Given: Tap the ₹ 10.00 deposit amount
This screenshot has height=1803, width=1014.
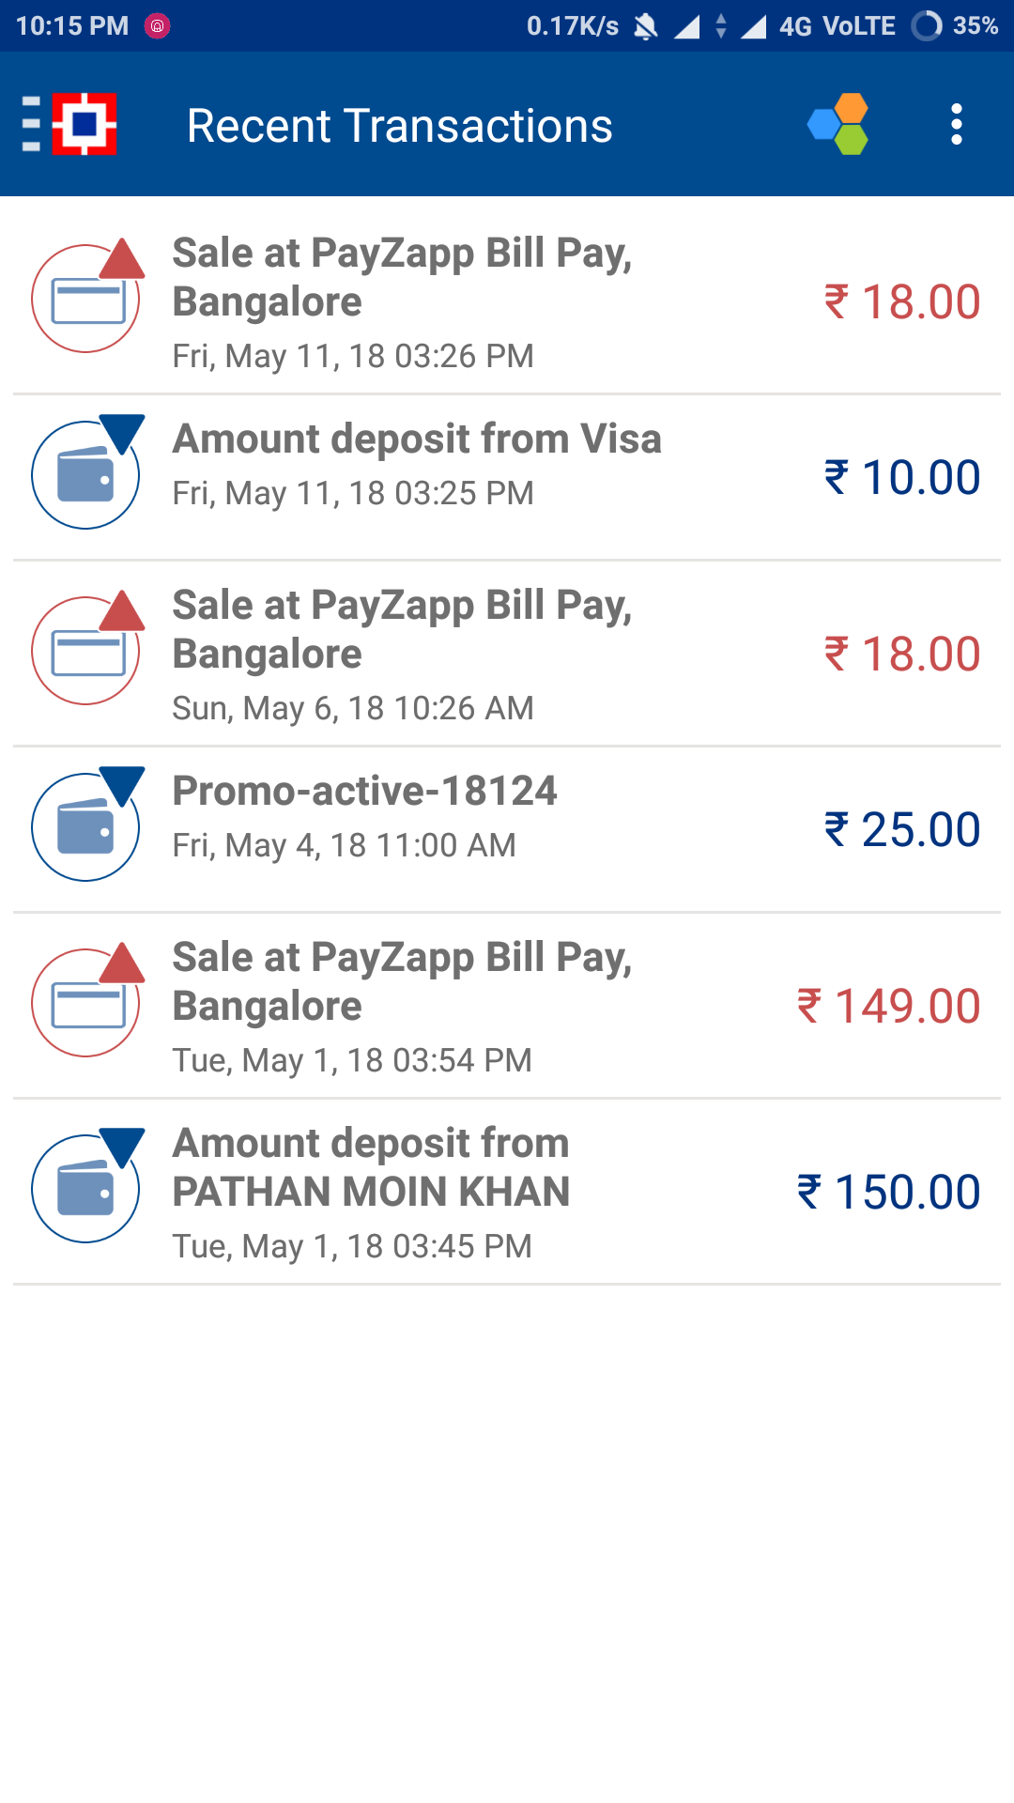Looking at the screenshot, I should [901, 477].
